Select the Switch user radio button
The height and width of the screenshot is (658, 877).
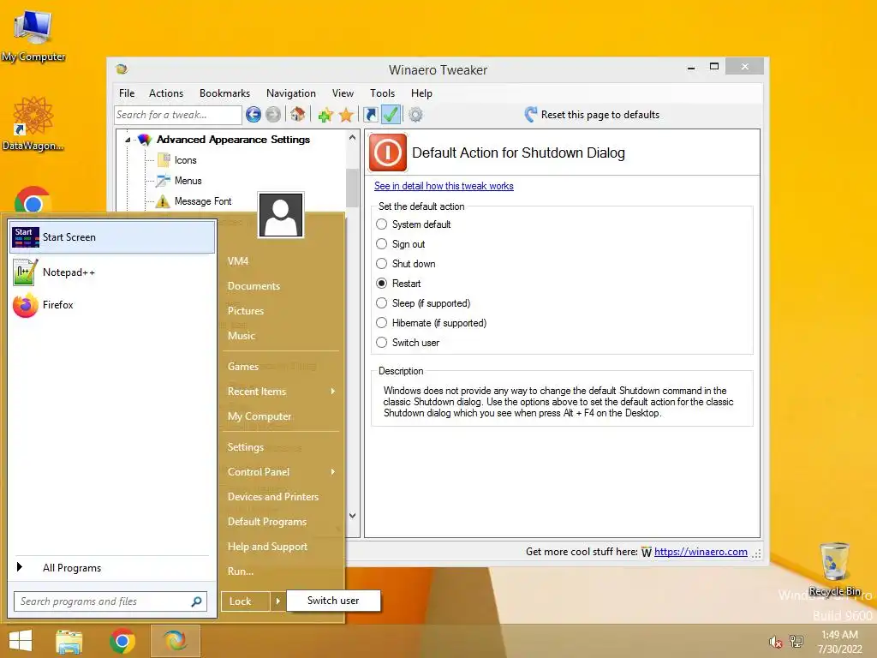[381, 343]
